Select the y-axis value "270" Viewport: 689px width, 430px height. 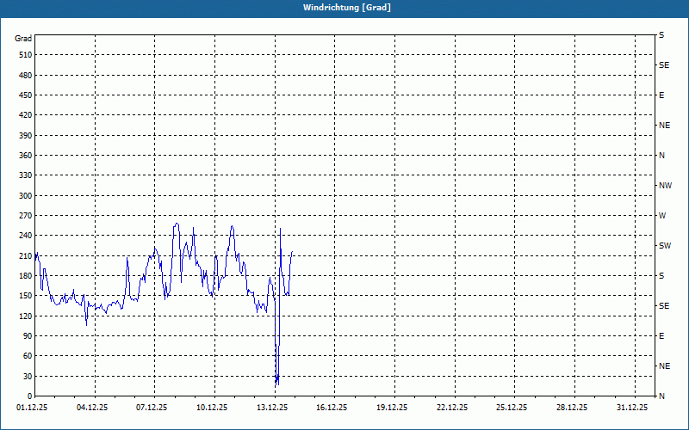(26, 216)
